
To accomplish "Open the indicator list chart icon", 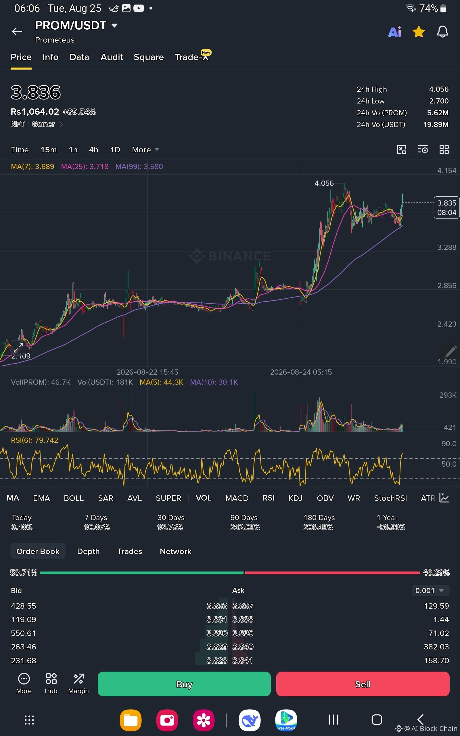I will pyautogui.click(x=444, y=498).
